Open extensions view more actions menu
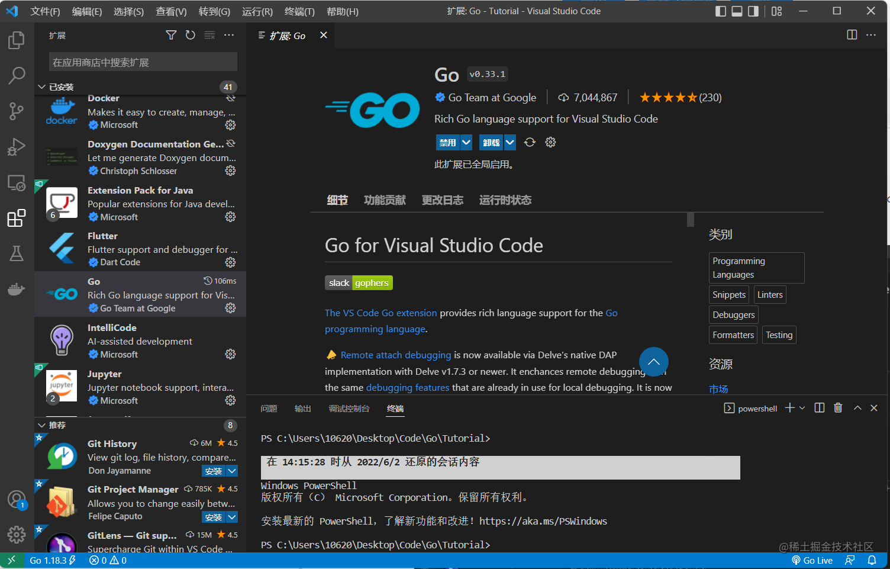Image resolution: width=890 pixels, height=569 pixels. (229, 36)
